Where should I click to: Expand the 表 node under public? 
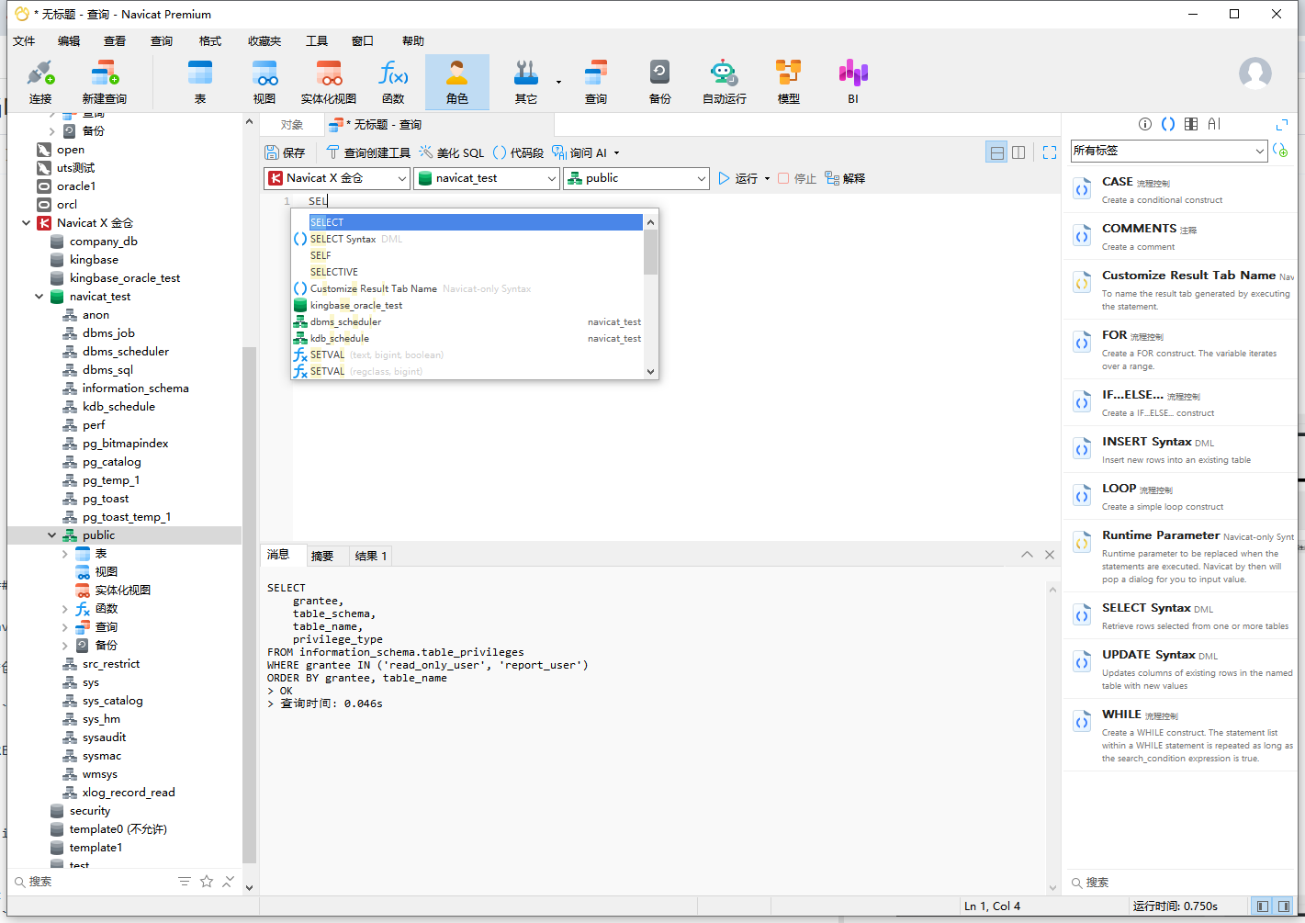coord(64,554)
